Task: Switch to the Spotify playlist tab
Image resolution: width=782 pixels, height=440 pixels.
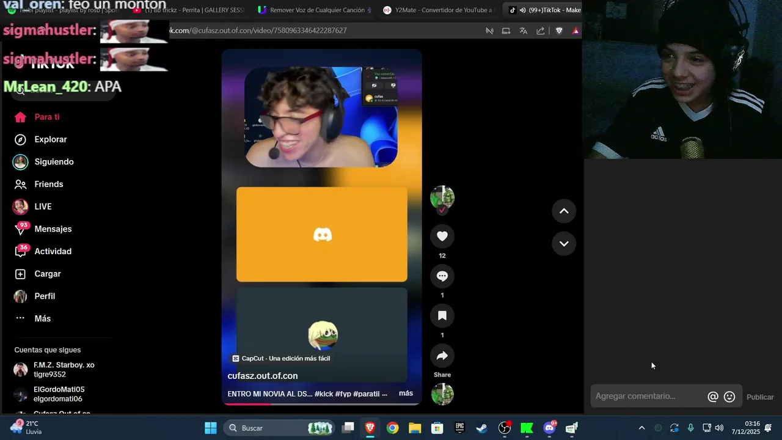Action: (x=64, y=10)
